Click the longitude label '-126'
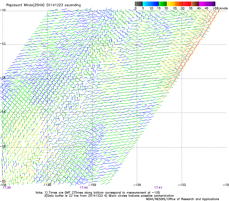Image resolution: width=229 pixels, height=201 pixels. (x=137, y=185)
